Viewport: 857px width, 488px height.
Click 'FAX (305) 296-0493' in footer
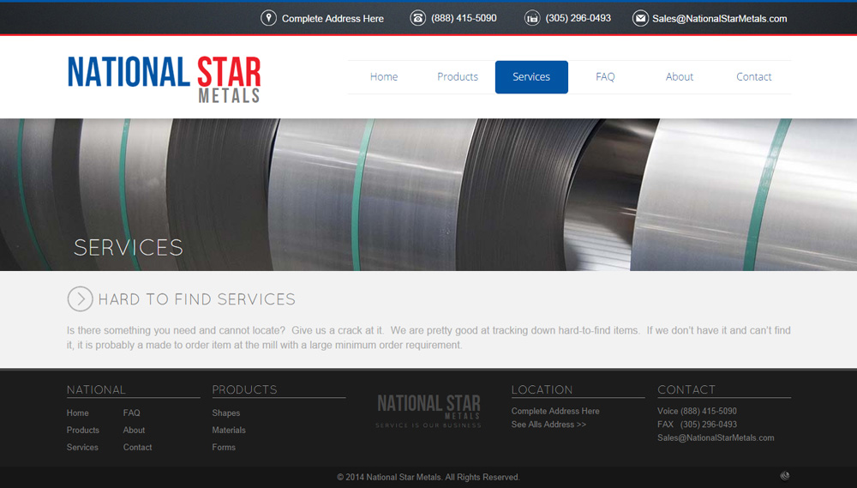click(x=697, y=425)
